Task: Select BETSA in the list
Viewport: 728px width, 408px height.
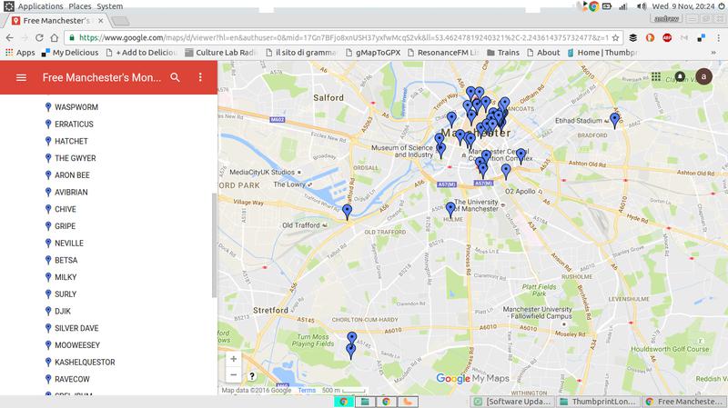Action: point(66,260)
